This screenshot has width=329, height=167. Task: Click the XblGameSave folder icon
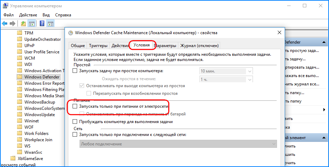pos(13,159)
